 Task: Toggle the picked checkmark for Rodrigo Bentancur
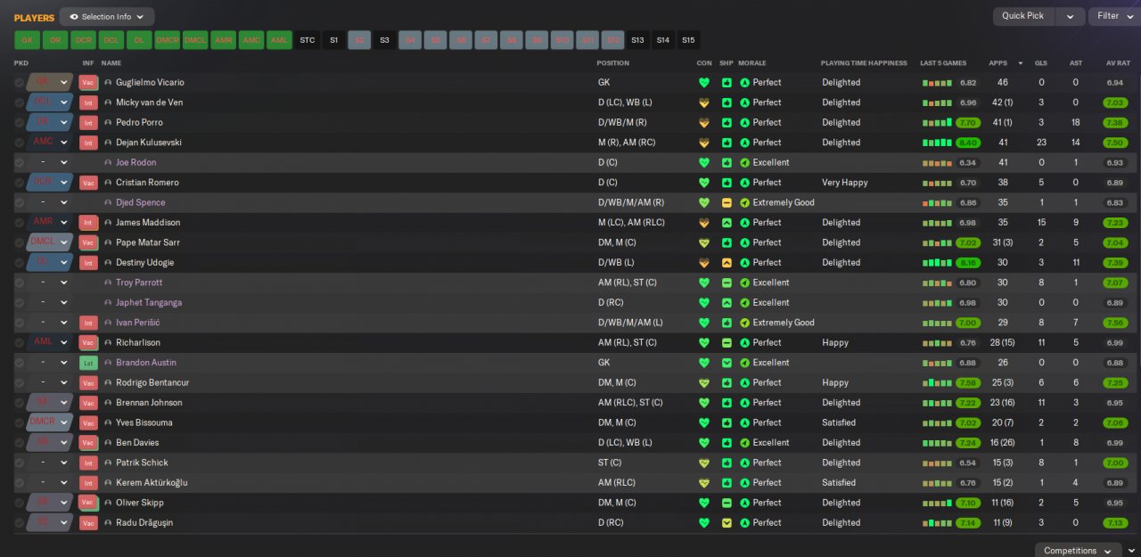(20, 382)
